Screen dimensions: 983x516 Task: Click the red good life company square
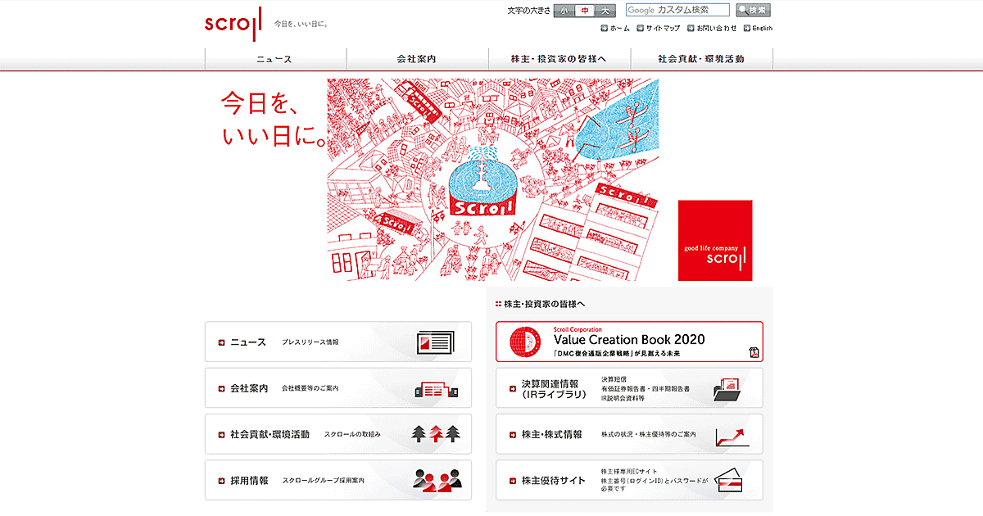point(714,241)
